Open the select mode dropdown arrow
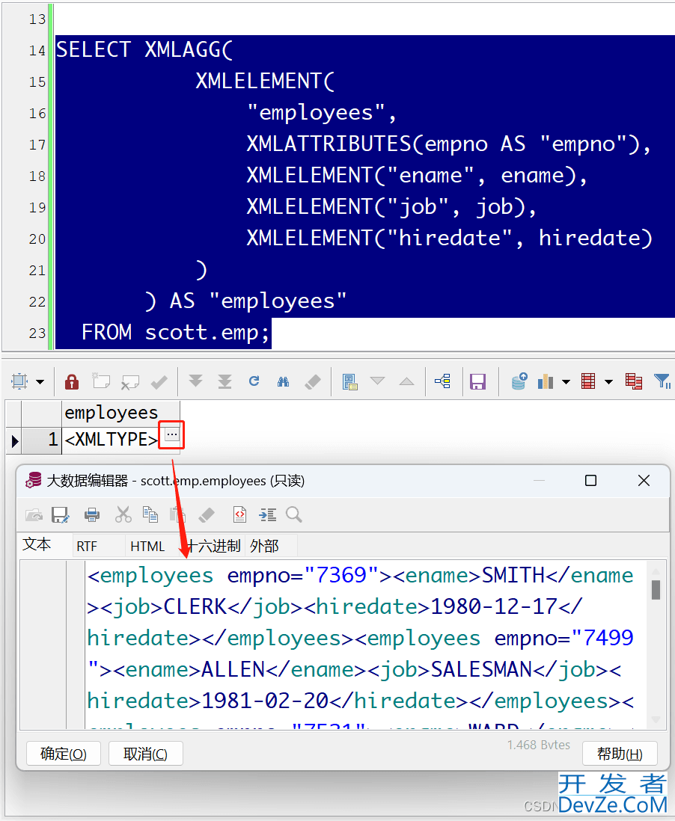675x821 pixels. click(40, 381)
